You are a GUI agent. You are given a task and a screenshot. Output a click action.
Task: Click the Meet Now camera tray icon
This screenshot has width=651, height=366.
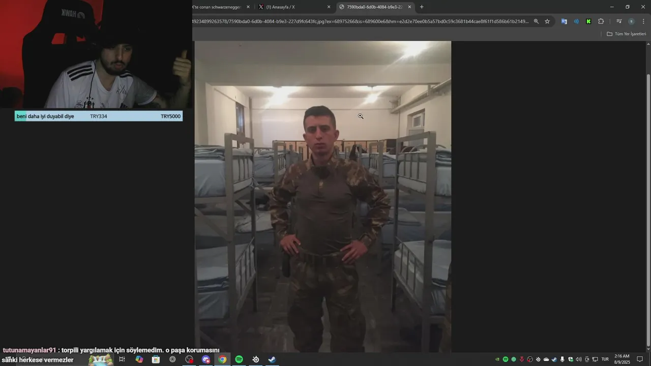pyautogui.click(x=587, y=359)
